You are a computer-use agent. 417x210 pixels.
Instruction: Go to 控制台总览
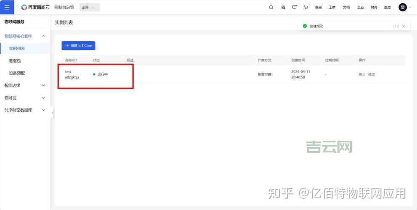[64, 8]
